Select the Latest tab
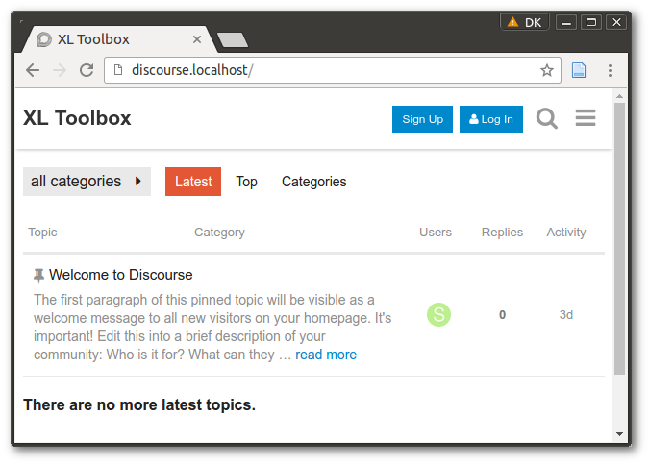This screenshot has height=465, width=650. tap(193, 182)
